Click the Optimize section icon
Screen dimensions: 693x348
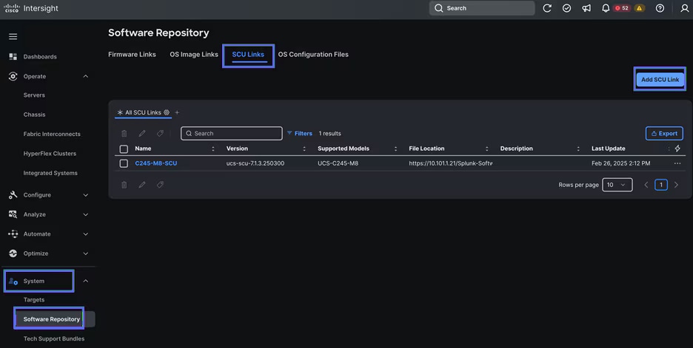pos(13,253)
